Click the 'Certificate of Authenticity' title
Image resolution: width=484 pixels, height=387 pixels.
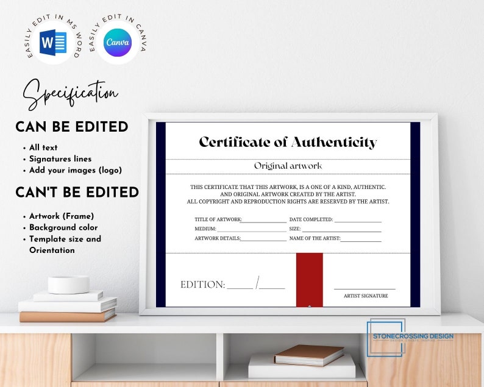click(288, 142)
